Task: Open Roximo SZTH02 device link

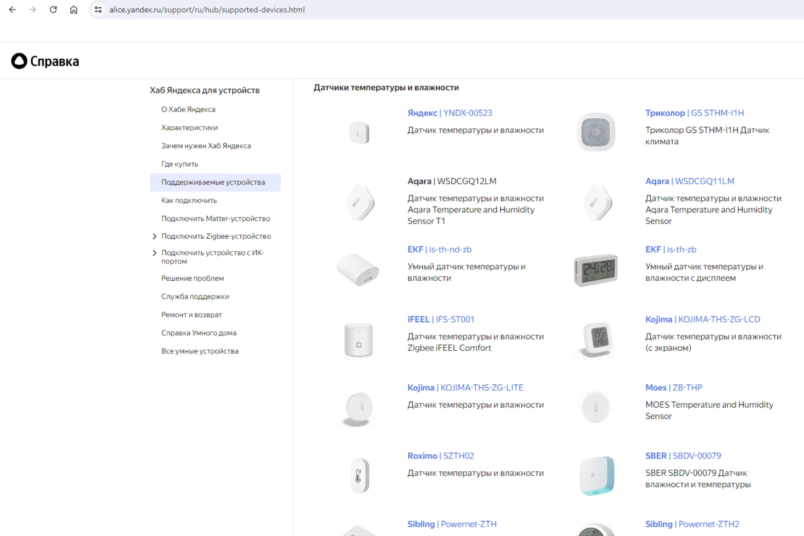Action: pos(440,456)
